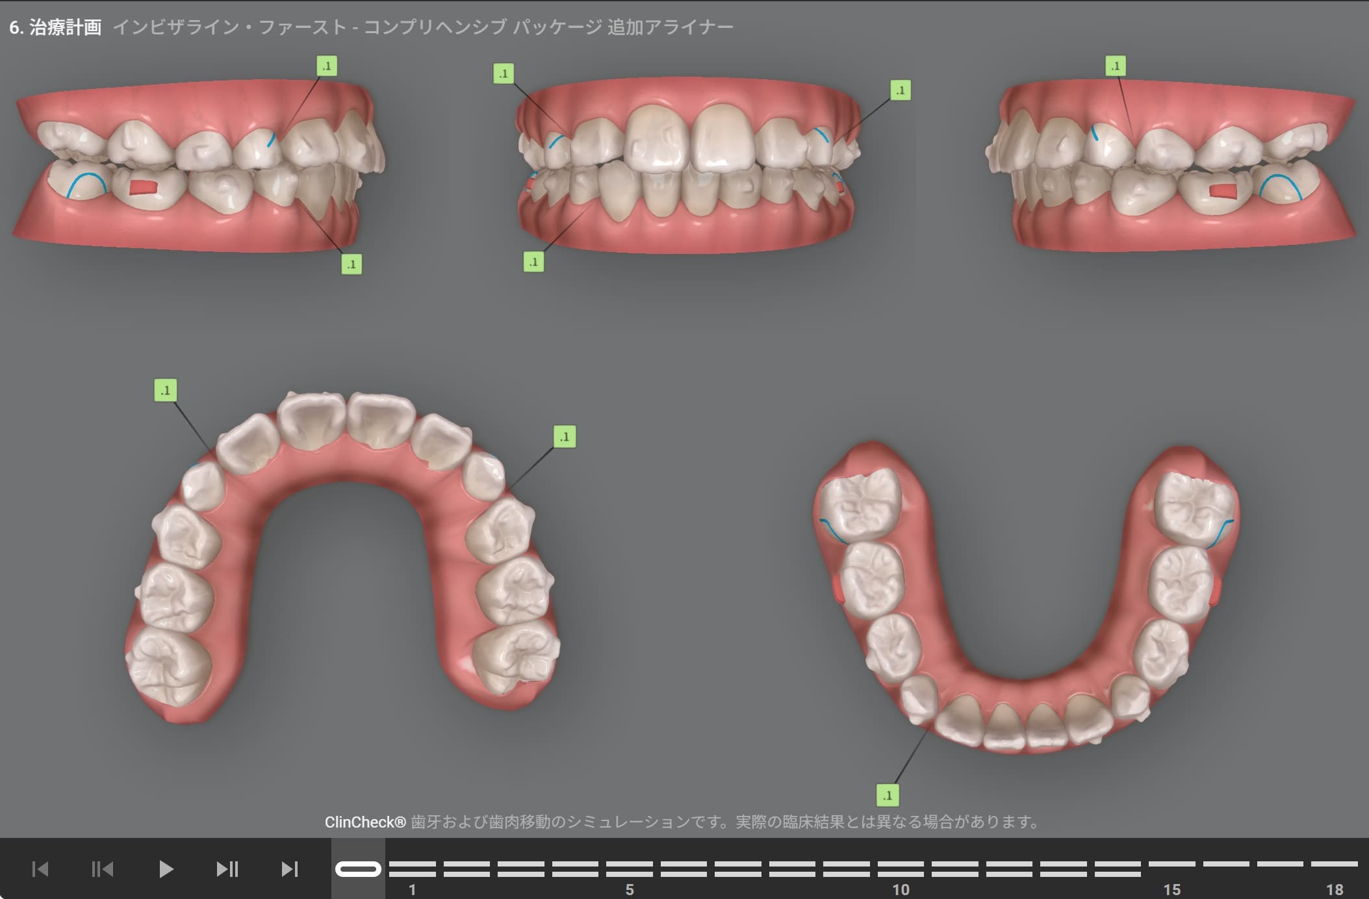The width and height of the screenshot is (1369, 899).
Task: Click the lower arch occlusal view
Action: point(1025,598)
